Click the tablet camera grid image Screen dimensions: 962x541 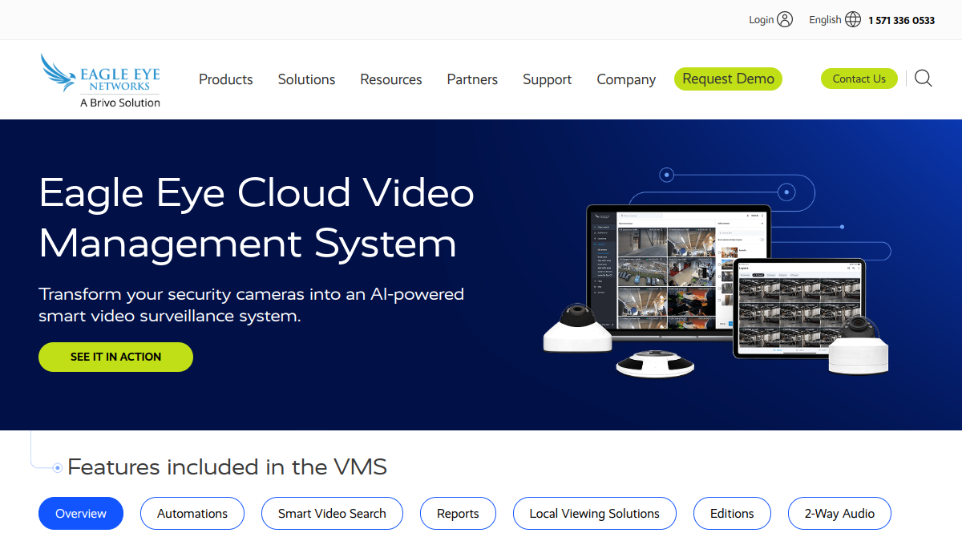799,309
